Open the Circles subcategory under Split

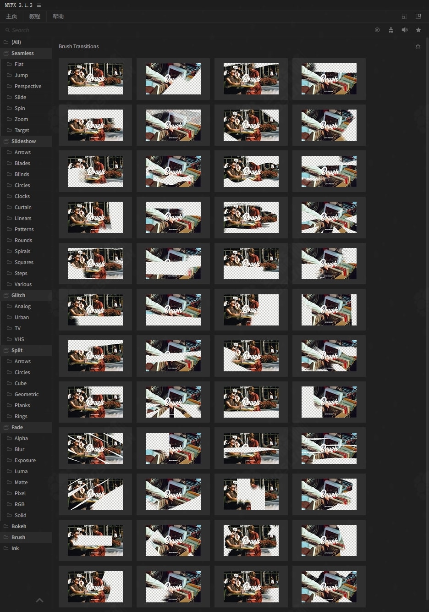26,372
